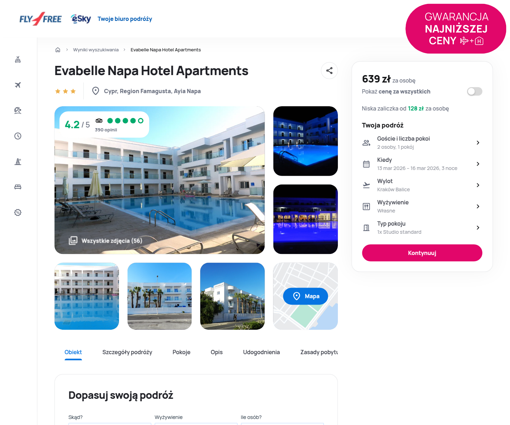Image resolution: width=510 pixels, height=425 pixels.
Task: Expand the 'Wyżywienie' meal option row
Action: click(x=422, y=206)
